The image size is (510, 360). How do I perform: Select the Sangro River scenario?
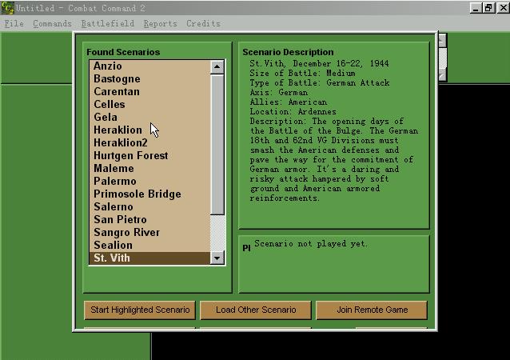(149, 233)
